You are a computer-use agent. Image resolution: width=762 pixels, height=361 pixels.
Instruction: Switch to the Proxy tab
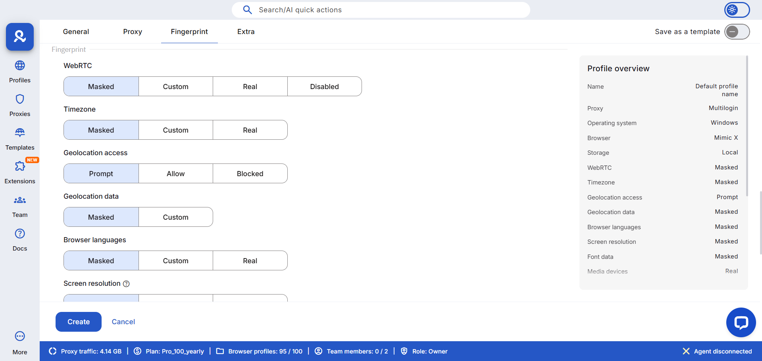pos(132,32)
